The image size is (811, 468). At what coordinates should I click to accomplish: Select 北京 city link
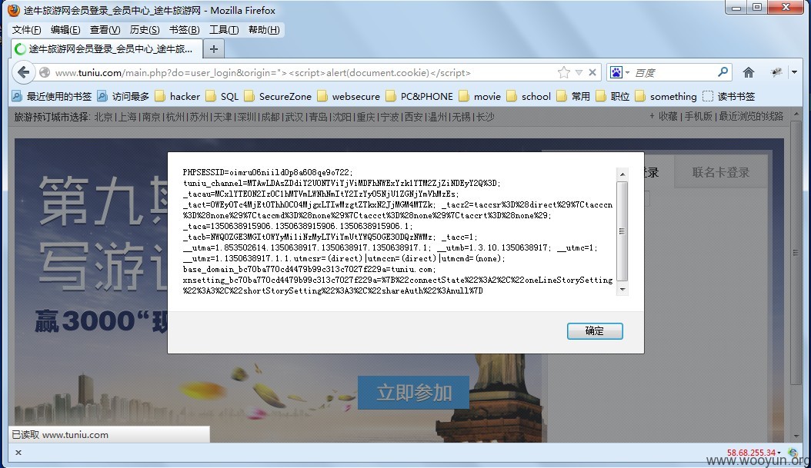[103, 117]
